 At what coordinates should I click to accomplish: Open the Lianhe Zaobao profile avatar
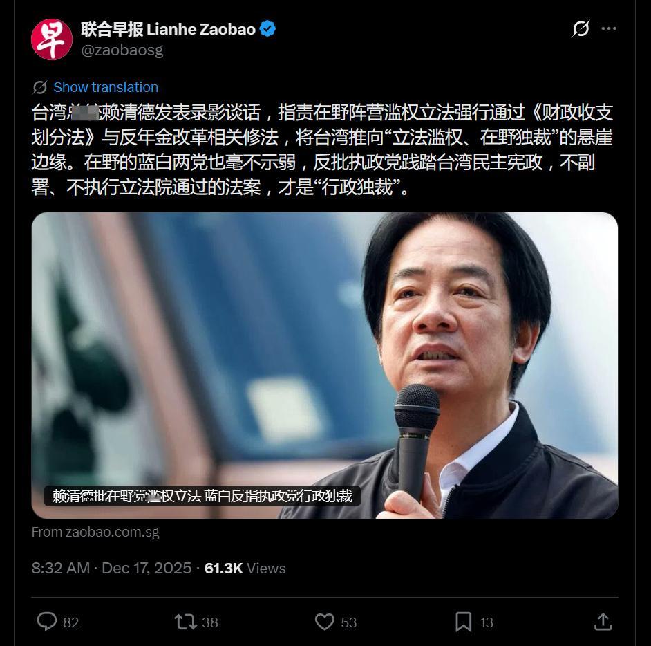(x=51, y=39)
